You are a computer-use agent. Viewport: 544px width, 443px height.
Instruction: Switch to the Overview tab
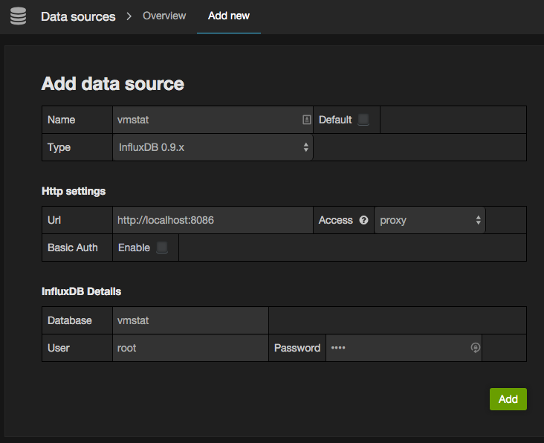(164, 16)
